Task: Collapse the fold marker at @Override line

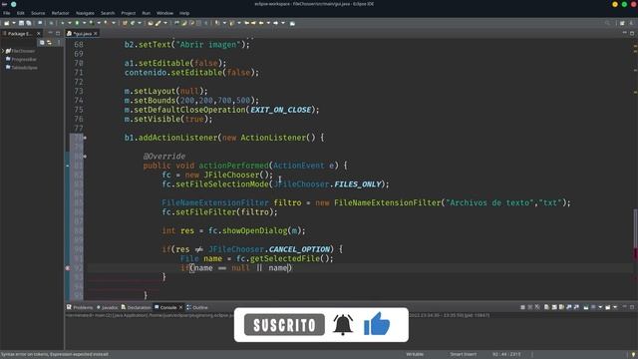Action: (x=85, y=157)
